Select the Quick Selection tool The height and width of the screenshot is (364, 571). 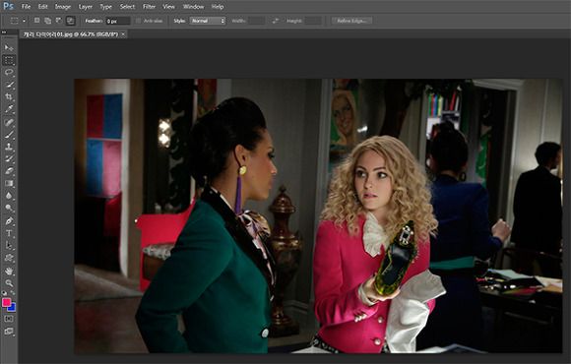[x=9, y=85]
